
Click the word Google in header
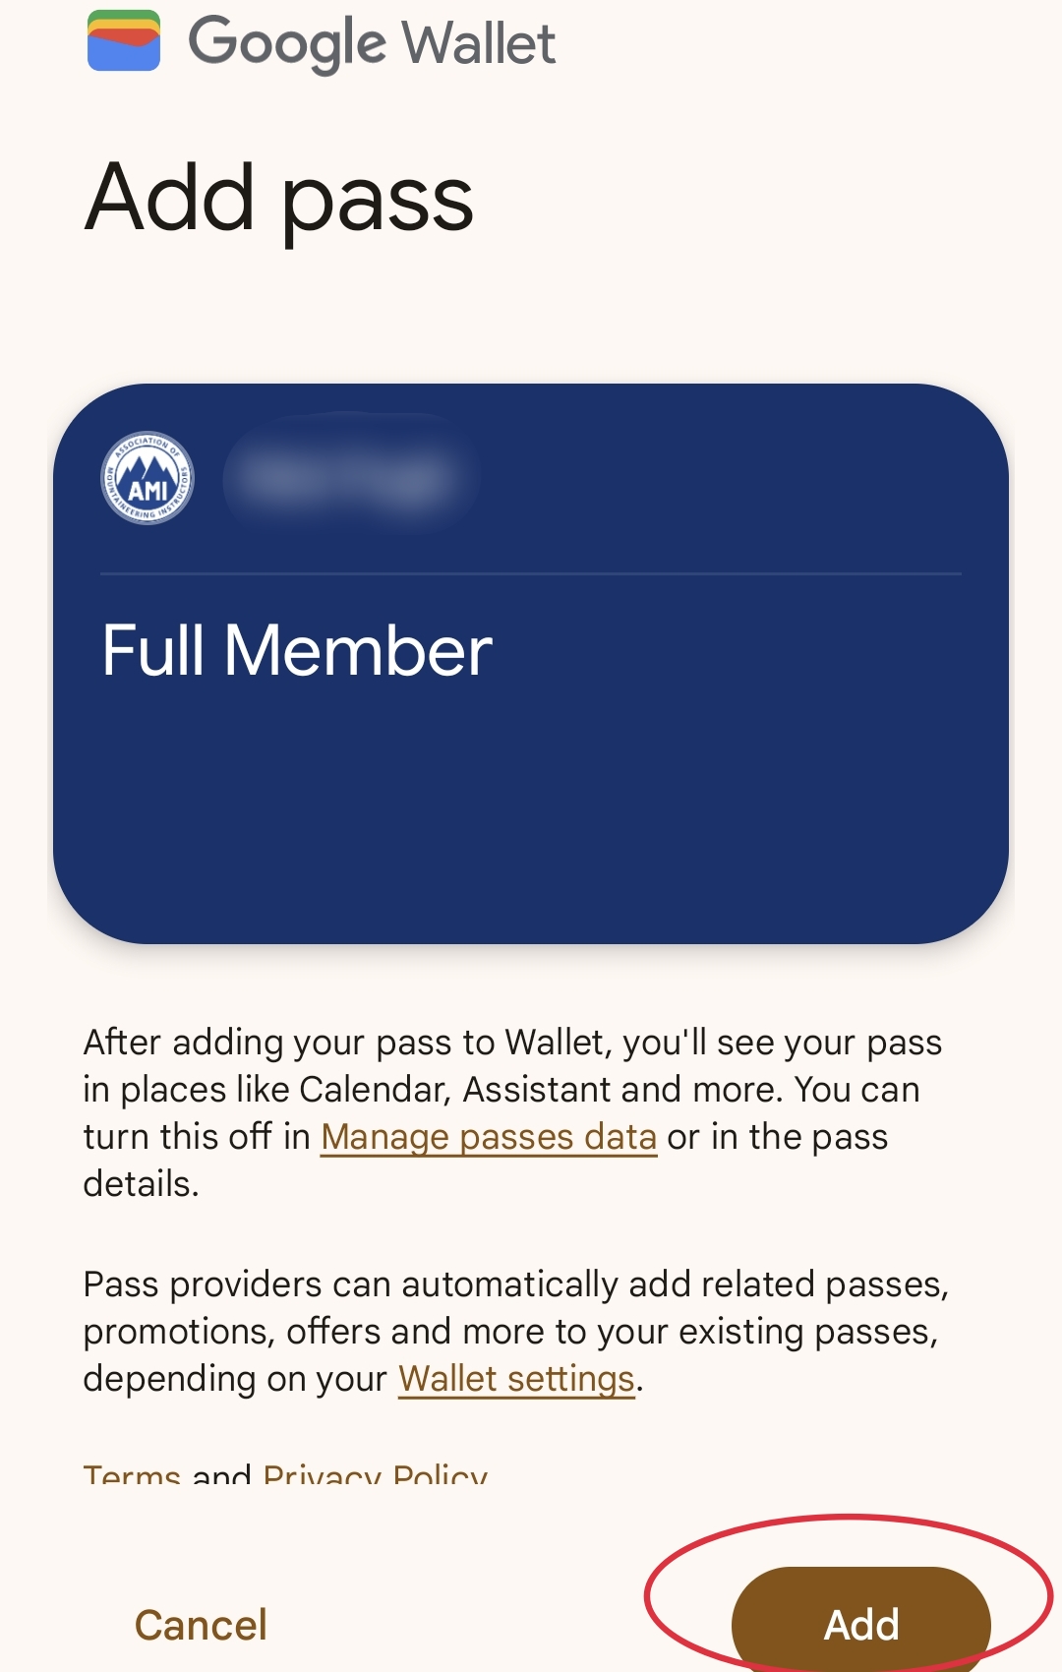click(x=287, y=43)
